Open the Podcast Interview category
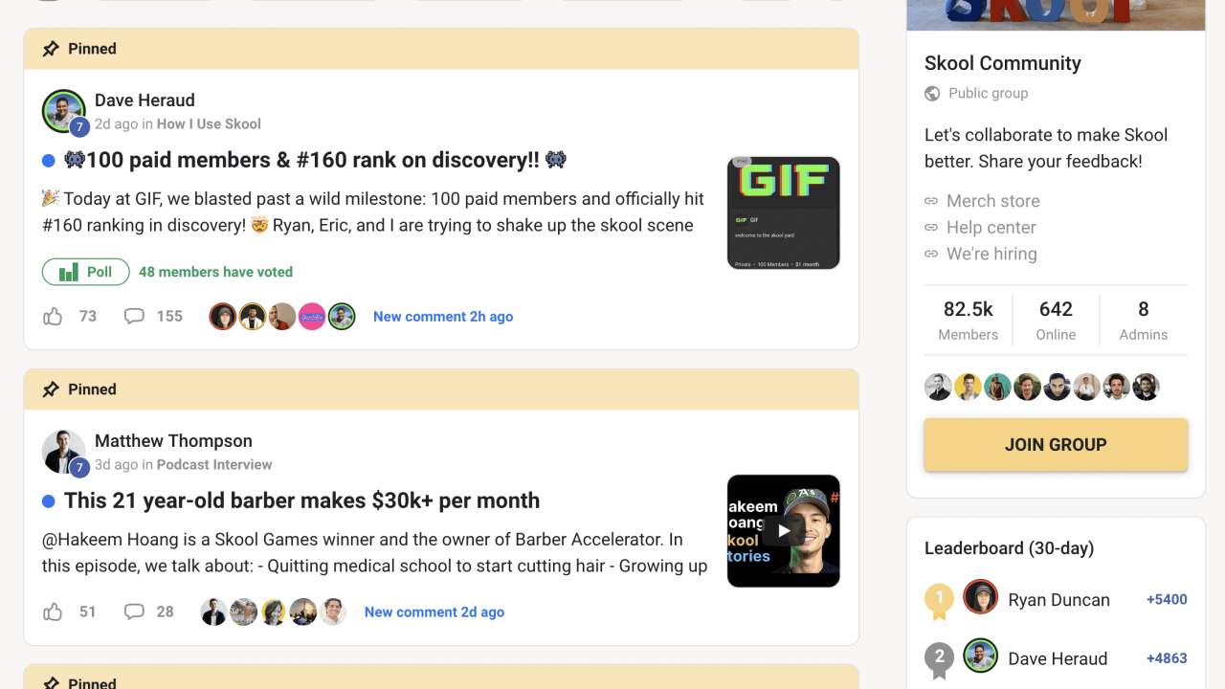The image size is (1225, 689). pos(214,465)
